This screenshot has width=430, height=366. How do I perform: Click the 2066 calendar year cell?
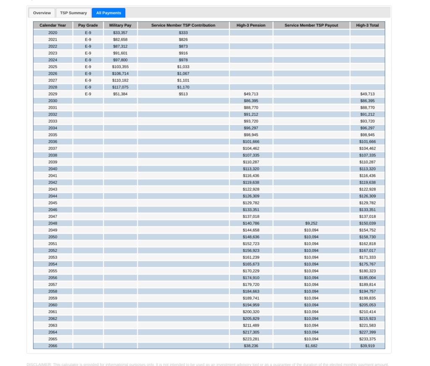click(x=53, y=346)
